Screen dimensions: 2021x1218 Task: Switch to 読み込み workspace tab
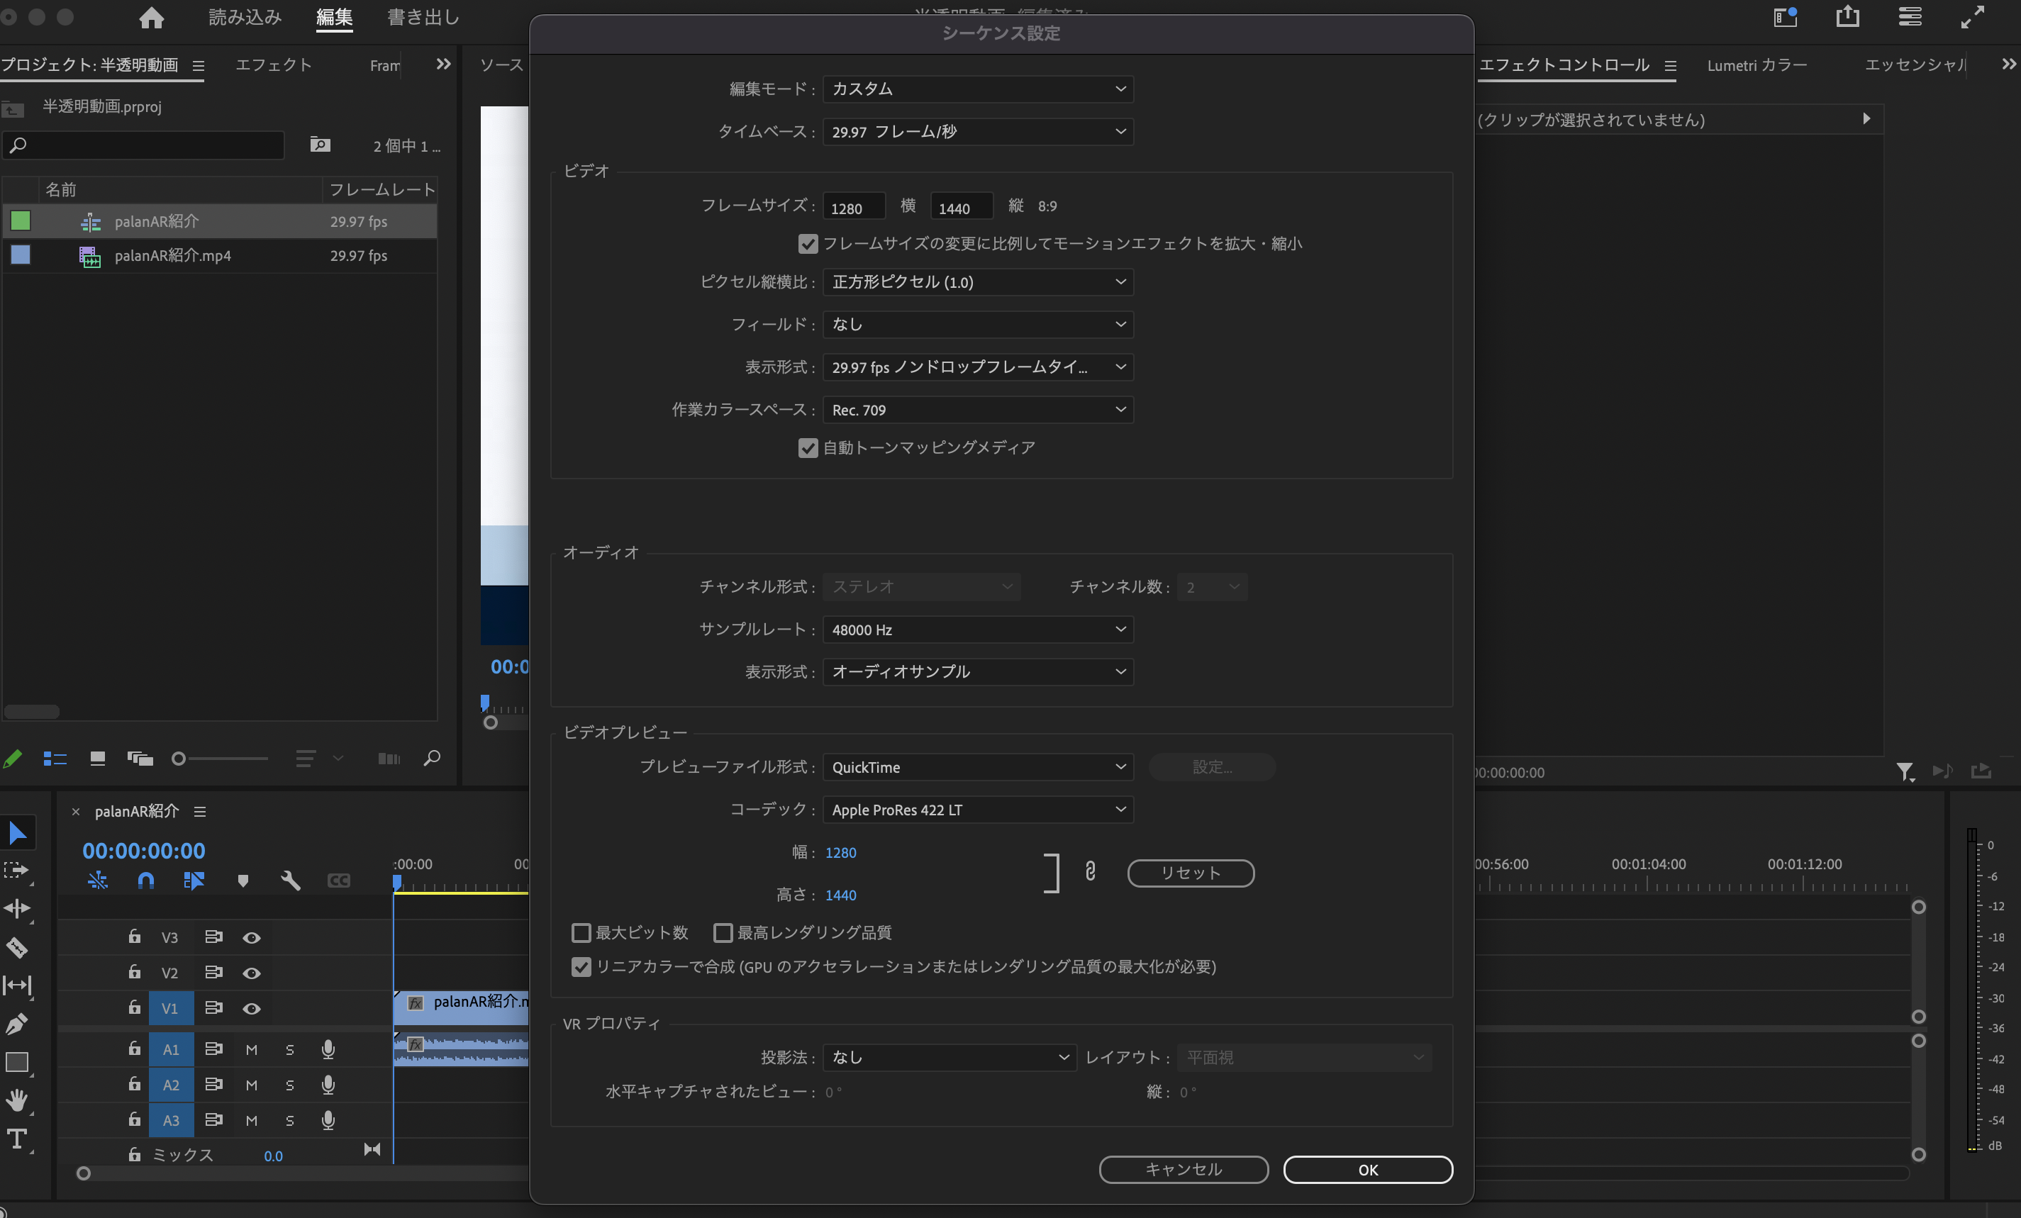(x=245, y=17)
